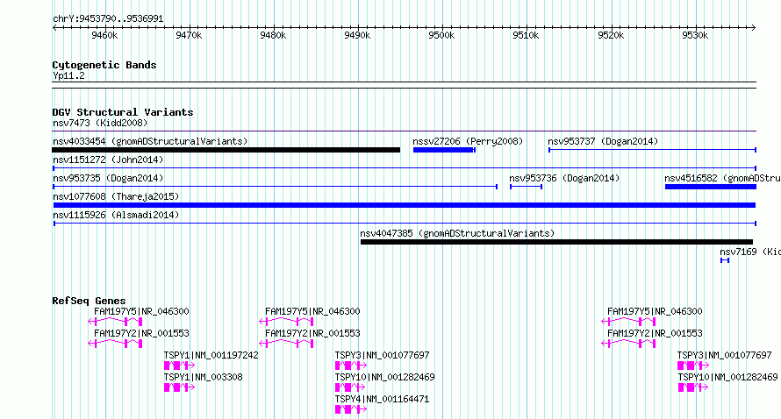Select the 9460k ruler tick label
Image resolution: width=781 pixels, height=419 pixels.
[104, 35]
